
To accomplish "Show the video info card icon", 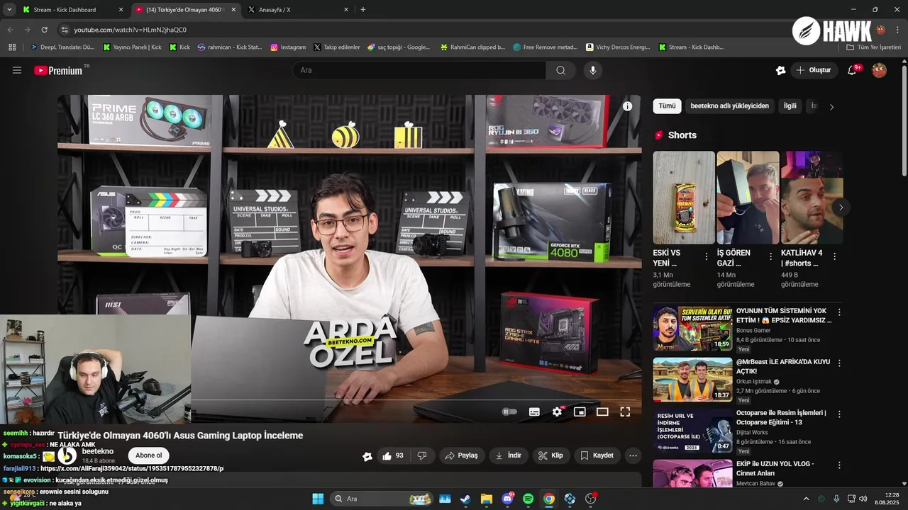I will [627, 106].
